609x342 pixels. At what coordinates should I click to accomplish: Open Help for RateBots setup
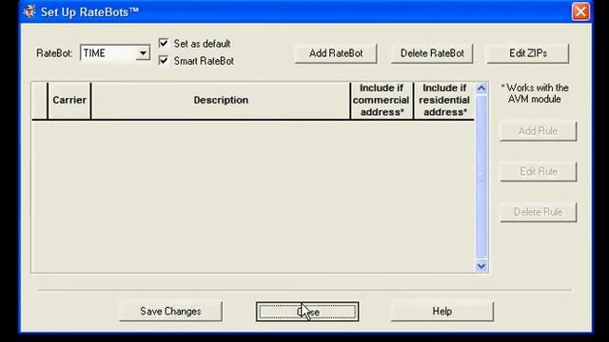(442, 312)
